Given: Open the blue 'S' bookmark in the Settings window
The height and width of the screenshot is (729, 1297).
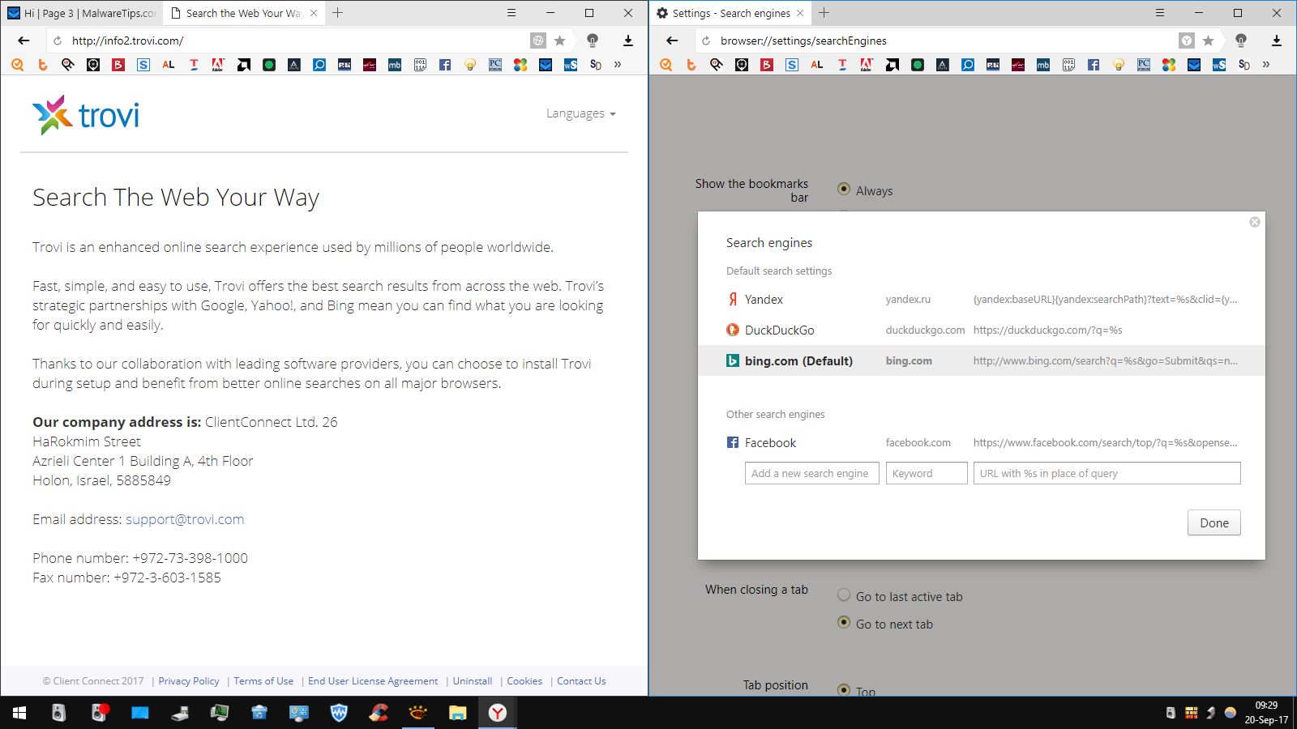Looking at the screenshot, I should point(792,65).
